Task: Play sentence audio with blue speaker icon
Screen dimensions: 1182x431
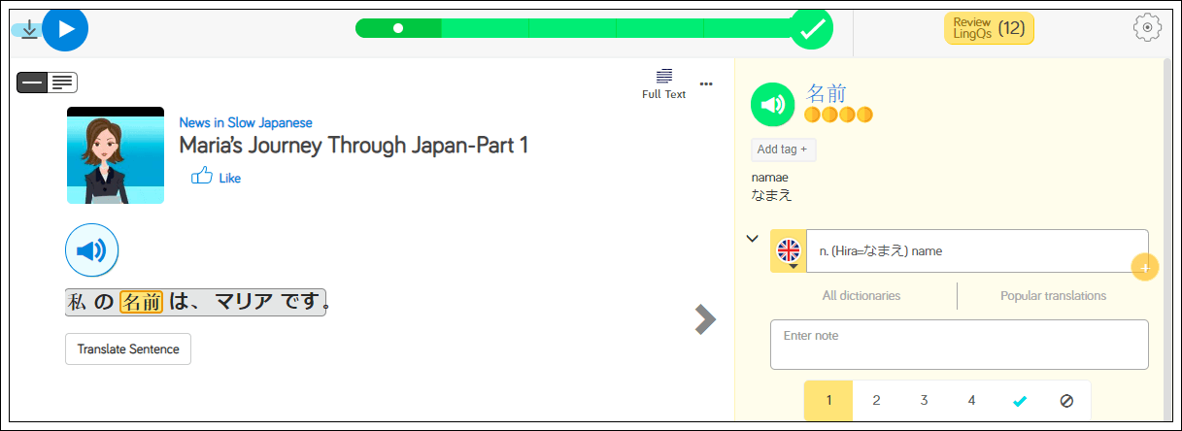Action: point(91,250)
